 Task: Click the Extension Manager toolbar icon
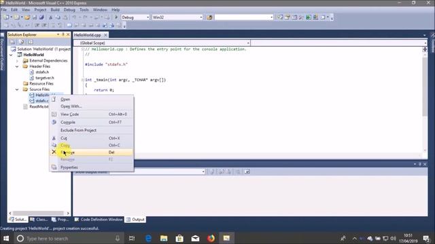315,17
